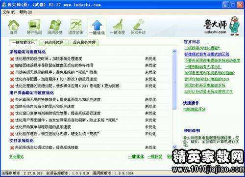Click 主程序版本 2.37.9.819 in status bar

click(x=22, y=173)
